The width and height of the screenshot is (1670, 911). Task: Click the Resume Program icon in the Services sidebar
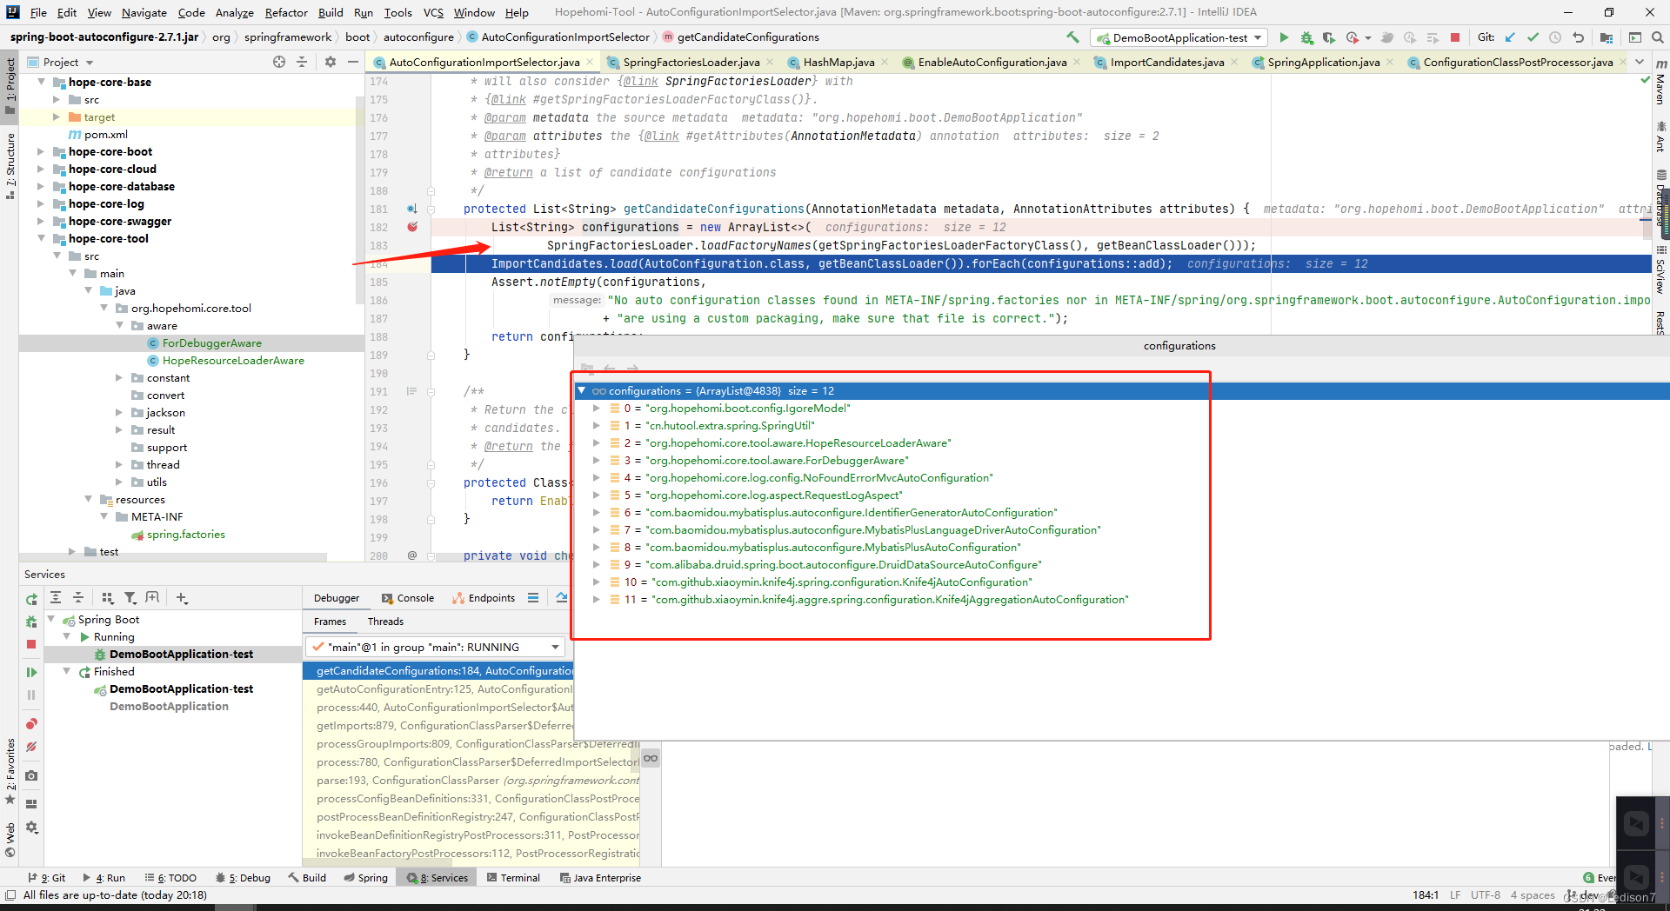pos(31,672)
